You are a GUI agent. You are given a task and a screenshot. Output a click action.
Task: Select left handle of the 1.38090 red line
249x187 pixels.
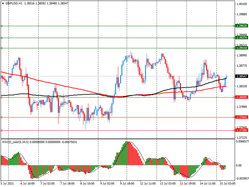(x=2, y=97)
